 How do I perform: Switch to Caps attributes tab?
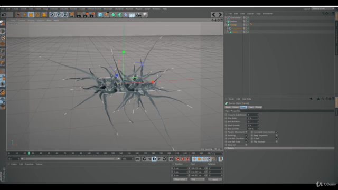251,107
